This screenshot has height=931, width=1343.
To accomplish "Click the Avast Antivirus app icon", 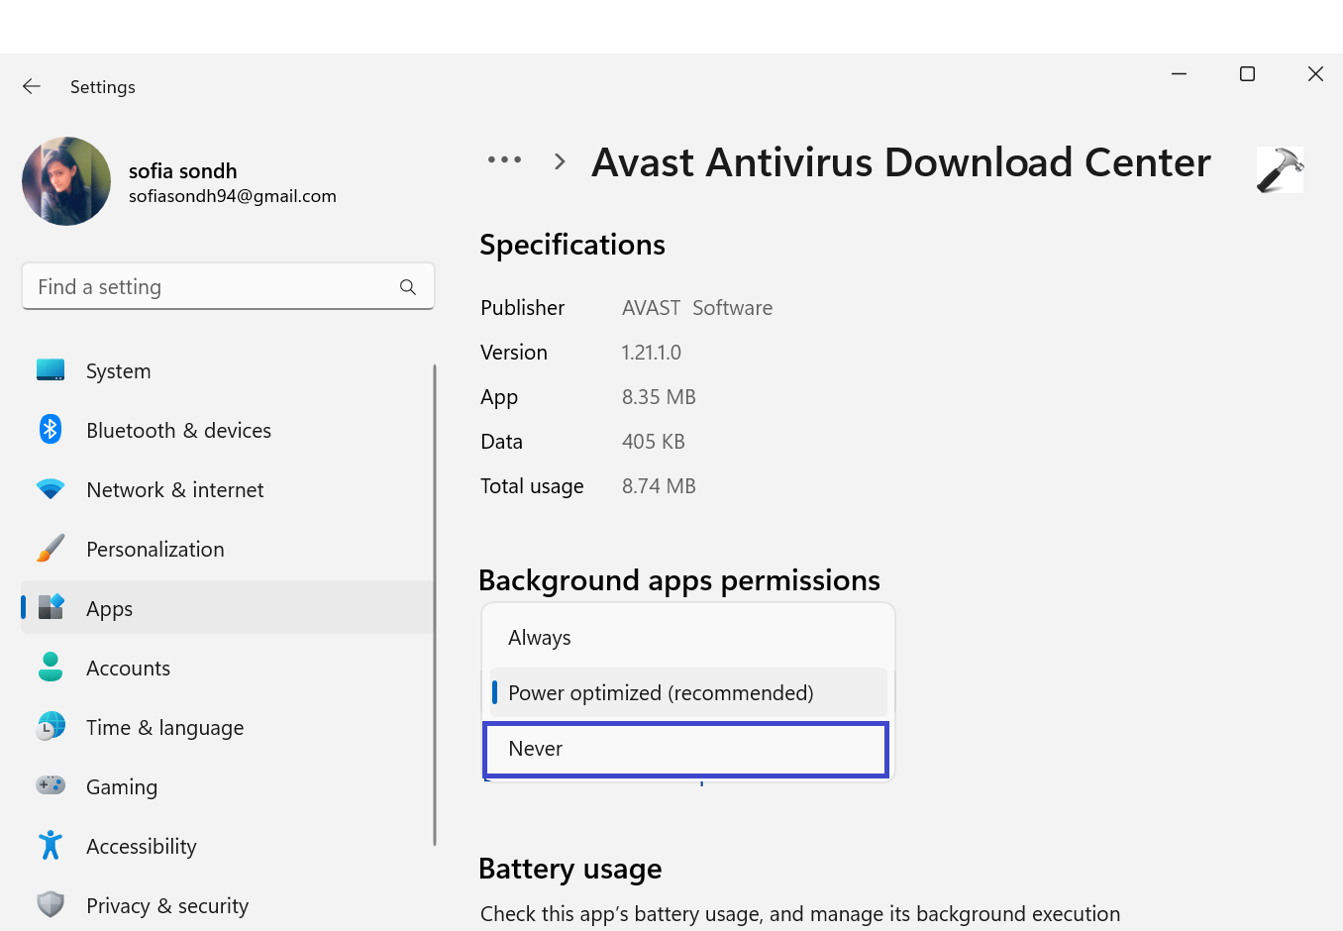I will tap(1280, 168).
